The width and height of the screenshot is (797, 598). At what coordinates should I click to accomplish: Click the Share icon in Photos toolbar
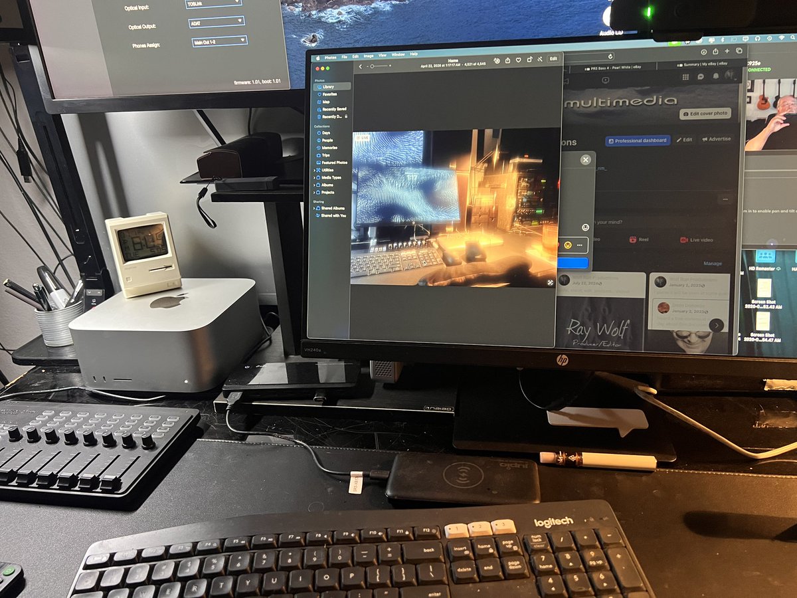507,60
